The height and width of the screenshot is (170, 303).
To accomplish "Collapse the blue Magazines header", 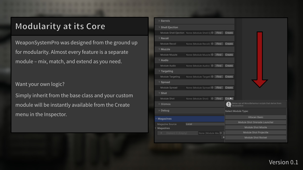I will tap(156, 119).
